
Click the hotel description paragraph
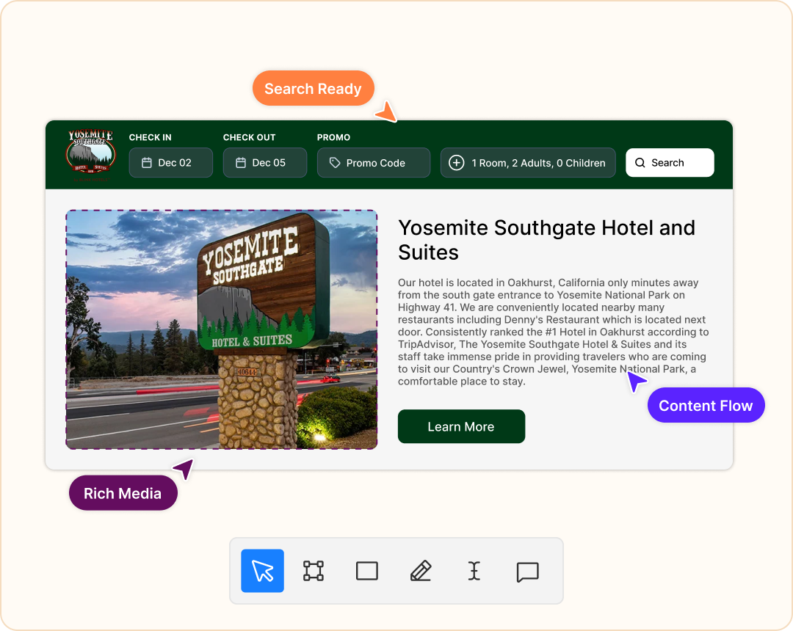(x=554, y=332)
